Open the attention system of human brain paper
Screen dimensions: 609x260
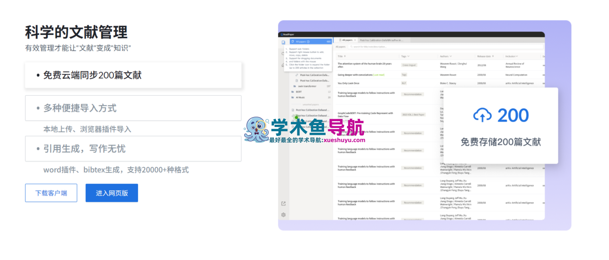tap(364, 65)
